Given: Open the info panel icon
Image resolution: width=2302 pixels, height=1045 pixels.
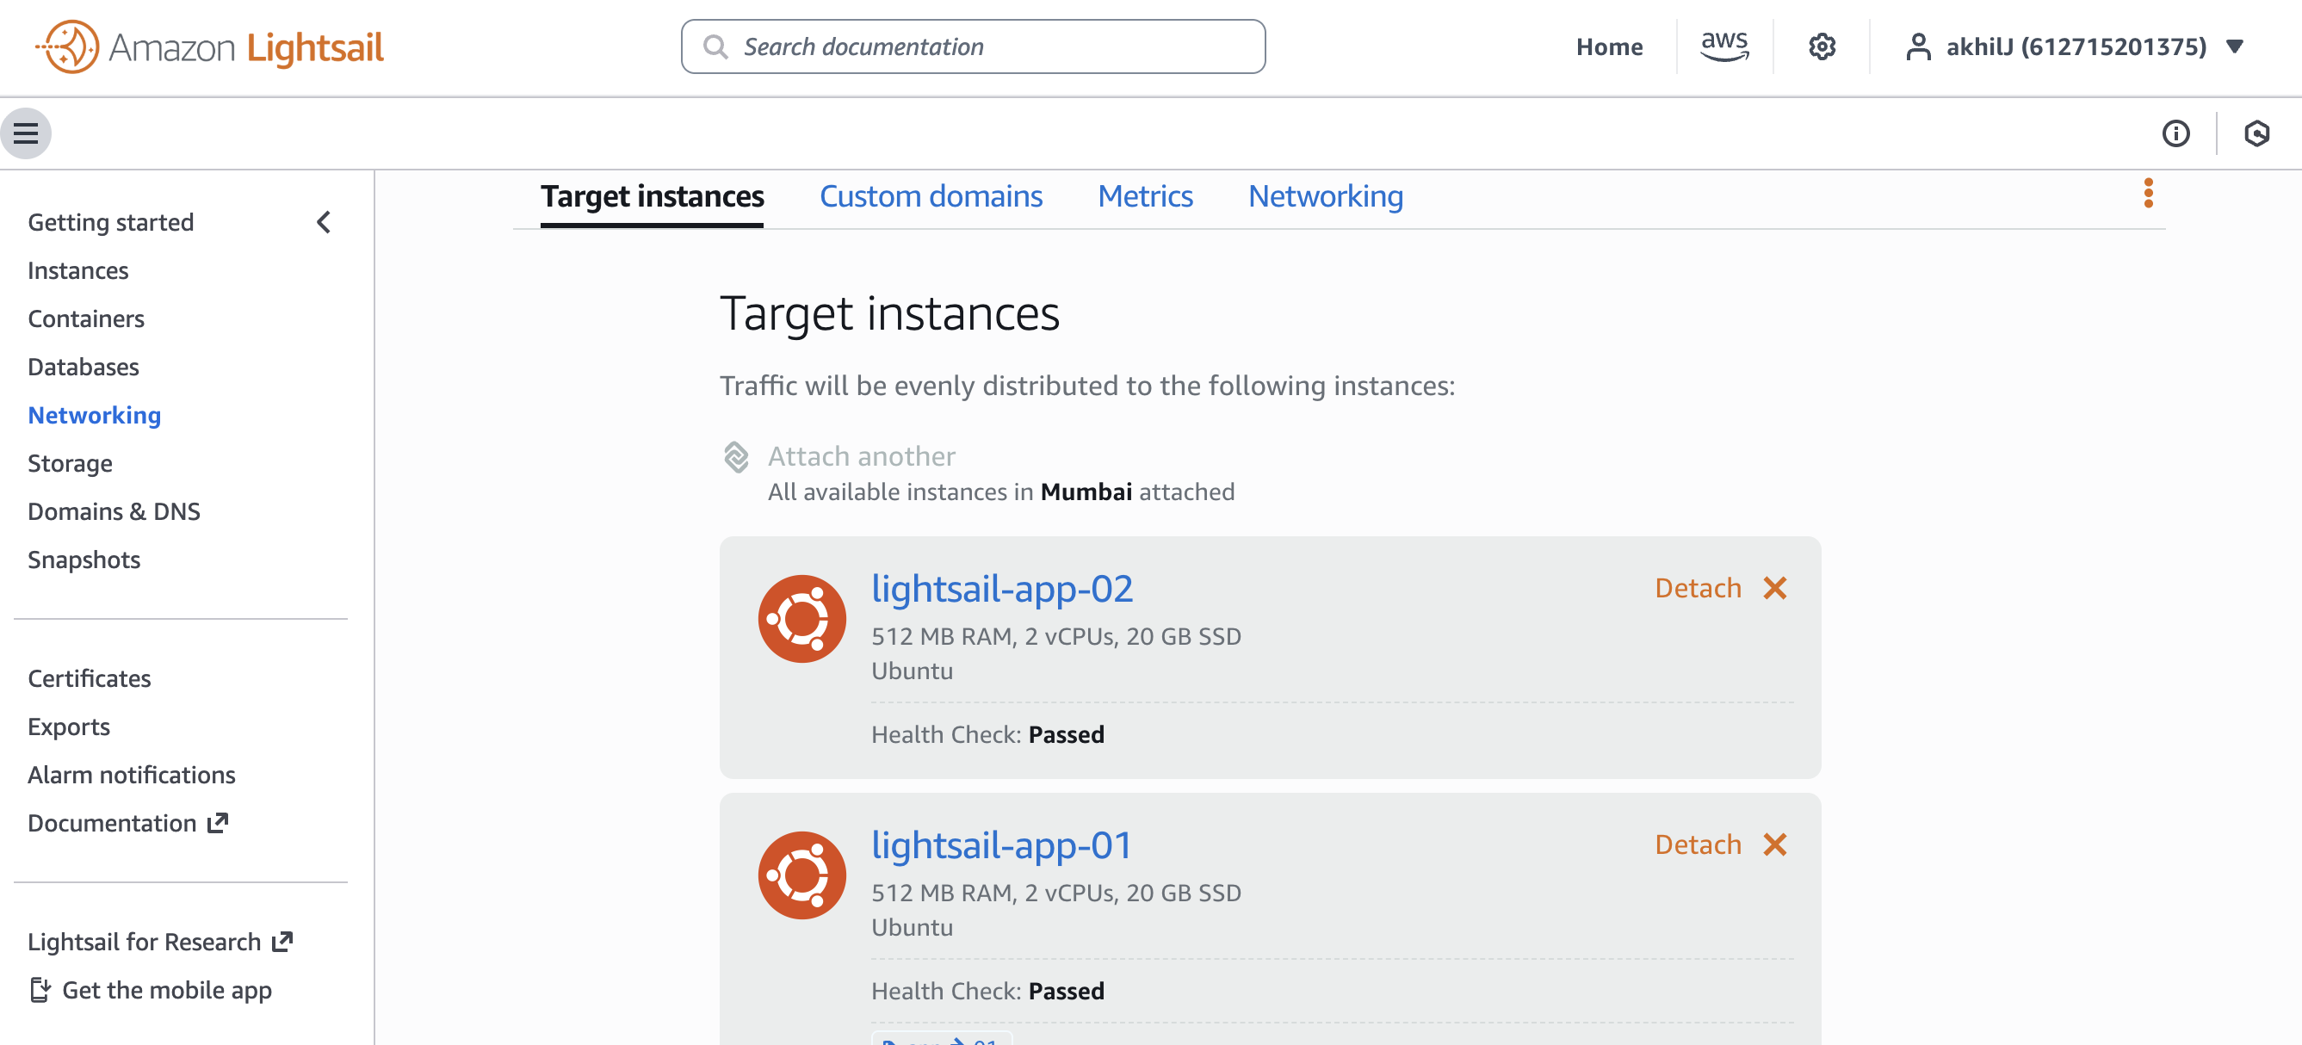Looking at the screenshot, I should click(2176, 133).
